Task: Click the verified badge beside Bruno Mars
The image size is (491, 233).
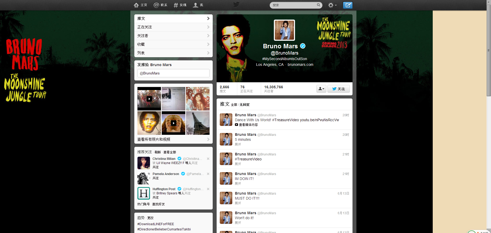Action: click(303, 46)
